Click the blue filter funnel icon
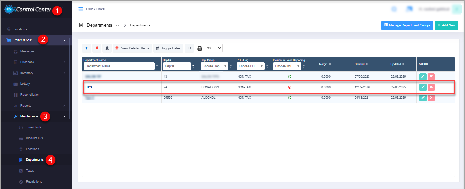465x189 pixels. tap(86, 48)
